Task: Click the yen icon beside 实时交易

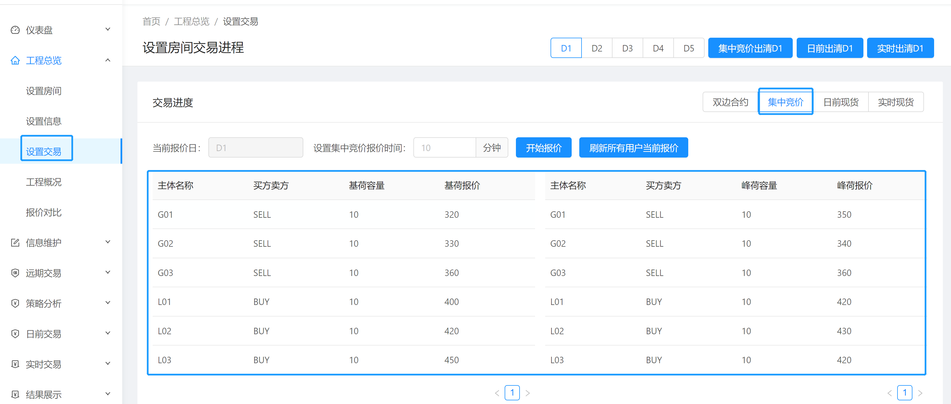Action: tap(15, 364)
